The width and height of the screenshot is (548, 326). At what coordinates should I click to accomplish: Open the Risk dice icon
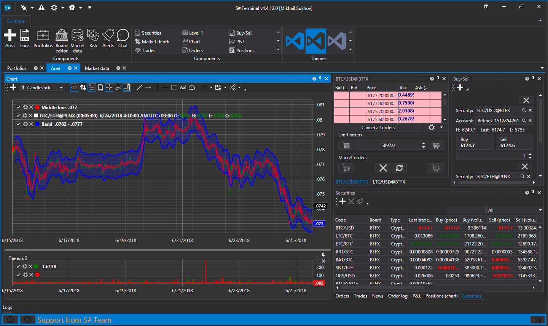[x=93, y=38]
